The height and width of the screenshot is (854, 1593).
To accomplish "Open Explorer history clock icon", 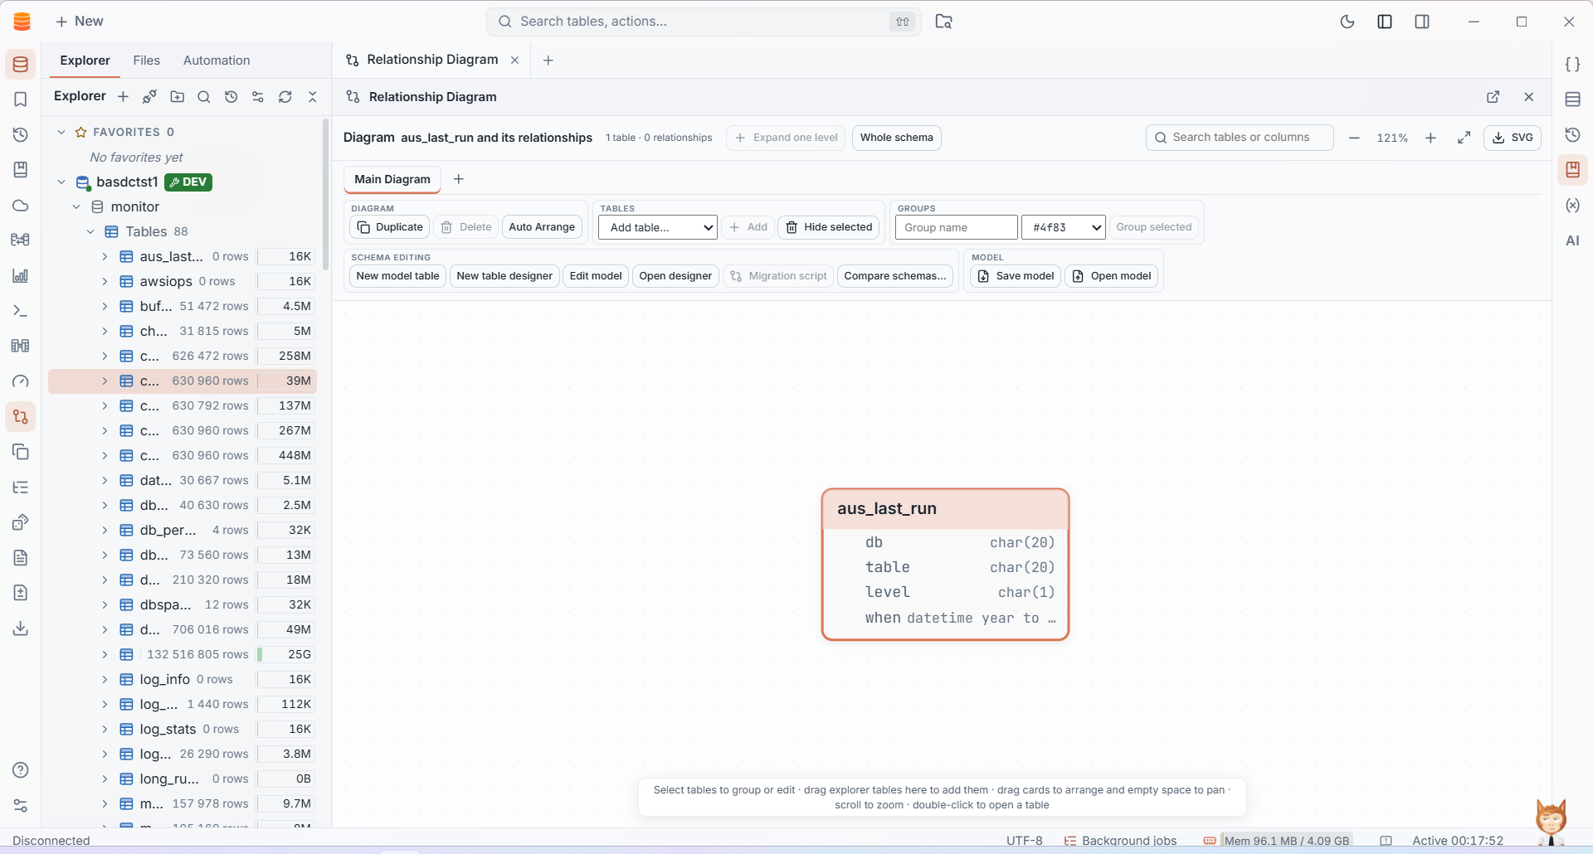I will 231,97.
